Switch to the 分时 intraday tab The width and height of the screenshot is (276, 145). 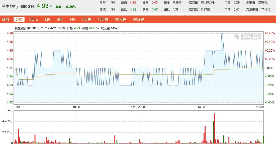pos(19,19)
